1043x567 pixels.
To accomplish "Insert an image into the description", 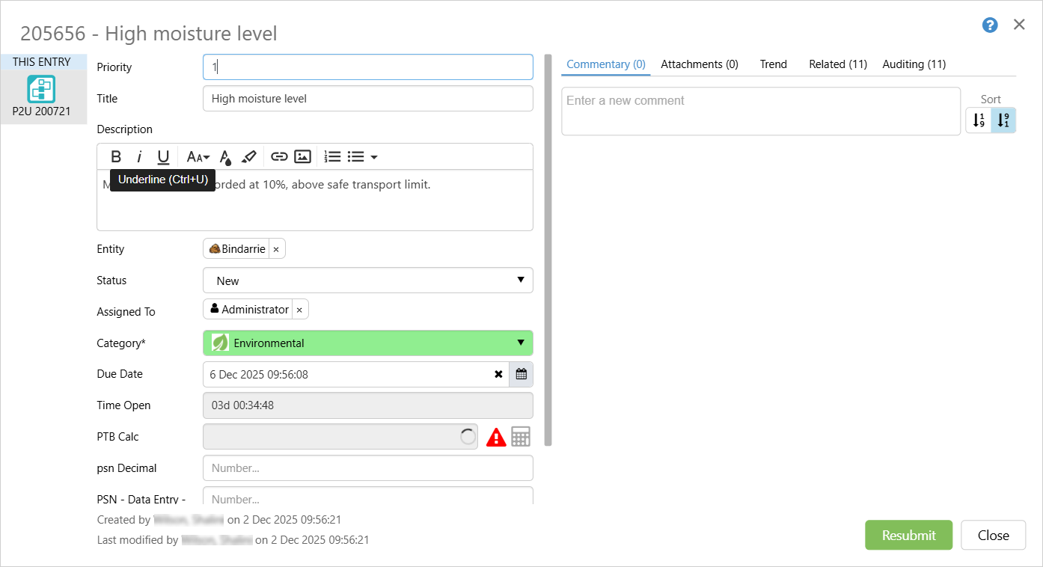I will pyautogui.click(x=302, y=156).
